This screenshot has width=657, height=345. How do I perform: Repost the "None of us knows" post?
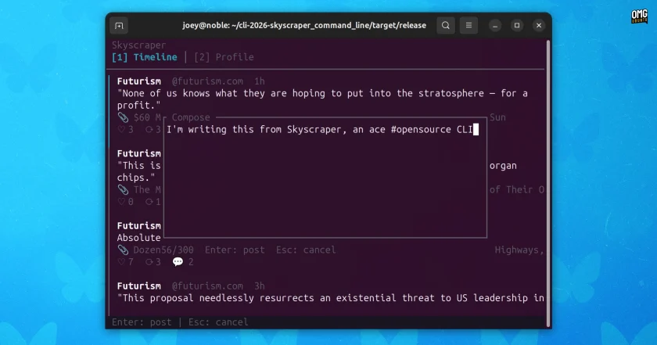[x=153, y=130]
